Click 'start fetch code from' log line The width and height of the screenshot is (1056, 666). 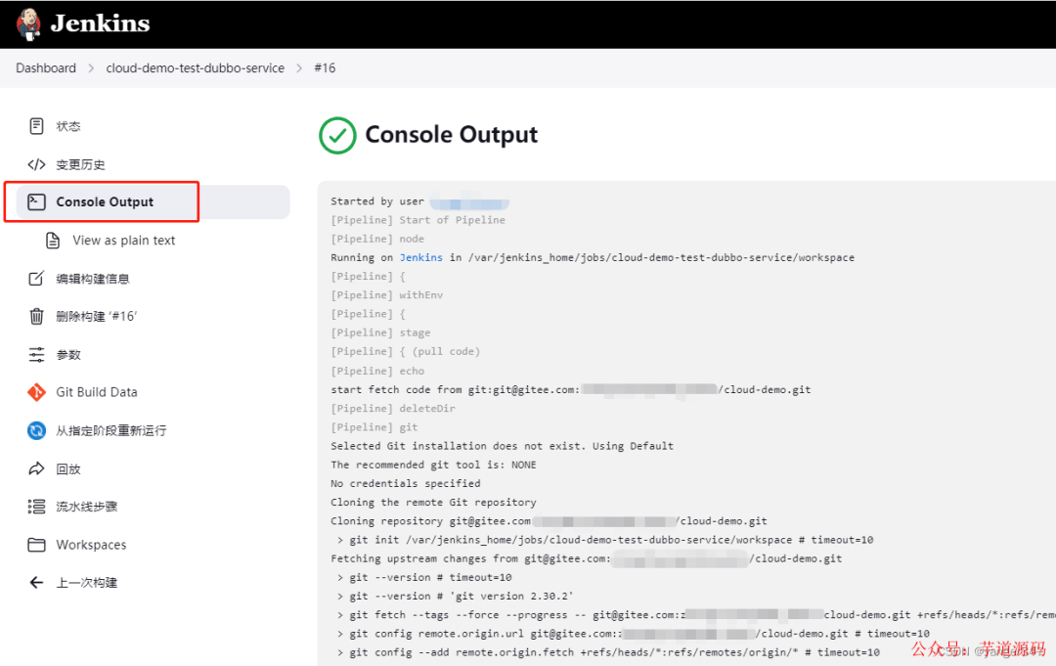(x=570, y=389)
